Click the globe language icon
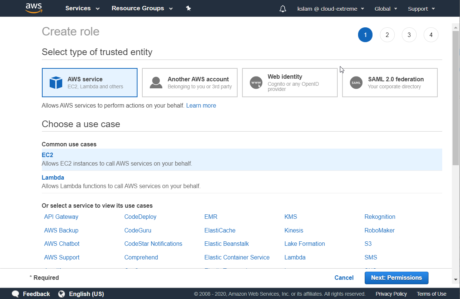 62,294
